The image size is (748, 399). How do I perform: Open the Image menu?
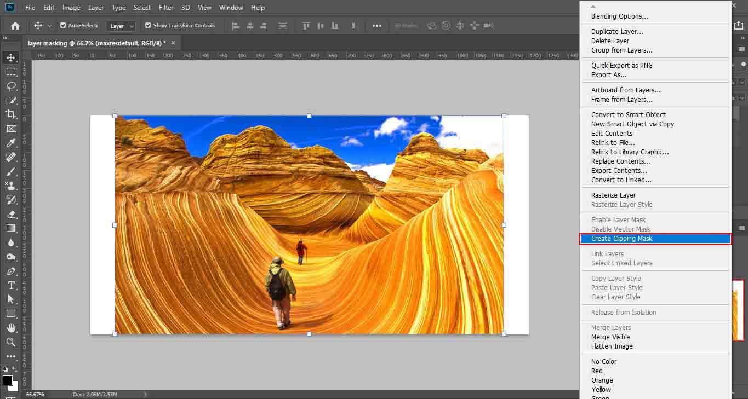point(71,8)
